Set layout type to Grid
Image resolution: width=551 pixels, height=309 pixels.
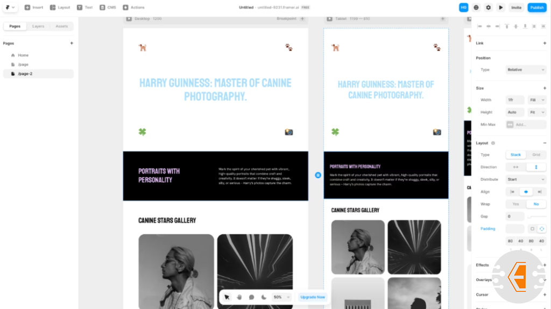coord(536,155)
